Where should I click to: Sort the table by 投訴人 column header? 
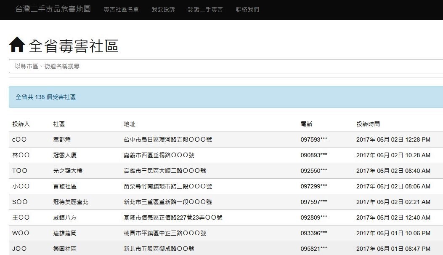point(19,123)
